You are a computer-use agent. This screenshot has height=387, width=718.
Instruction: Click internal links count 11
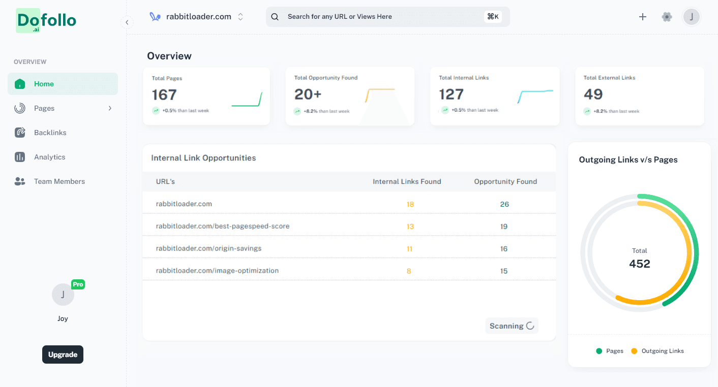tap(409, 249)
